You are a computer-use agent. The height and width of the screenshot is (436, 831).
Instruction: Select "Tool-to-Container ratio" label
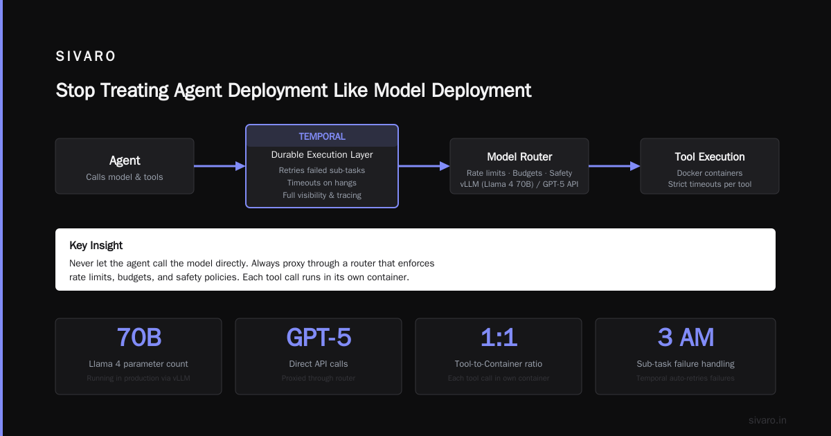[x=499, y=363]
